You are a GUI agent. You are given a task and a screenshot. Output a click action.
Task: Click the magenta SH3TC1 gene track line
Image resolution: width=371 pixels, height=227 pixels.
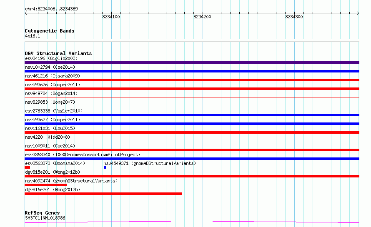[192, 222]
